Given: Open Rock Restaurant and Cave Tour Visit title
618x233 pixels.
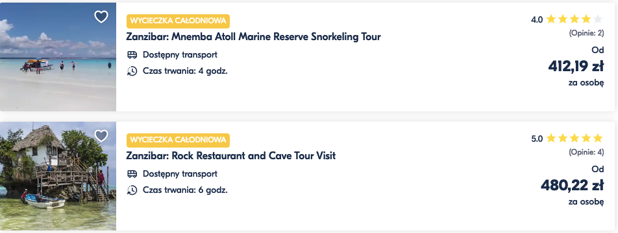Looking at the screenshot, I should 231,156.
